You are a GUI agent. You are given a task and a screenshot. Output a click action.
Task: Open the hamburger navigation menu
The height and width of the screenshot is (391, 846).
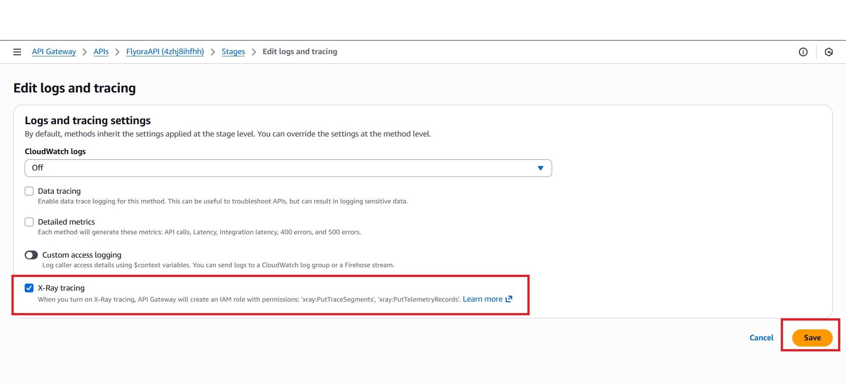pyautogui.click(x=17, y=52)
